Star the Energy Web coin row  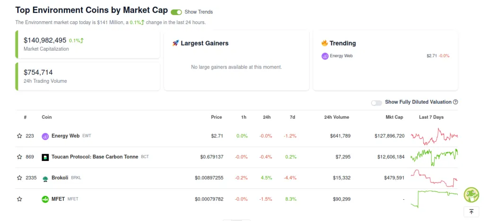pyautogui.click(x=19, y=136)
